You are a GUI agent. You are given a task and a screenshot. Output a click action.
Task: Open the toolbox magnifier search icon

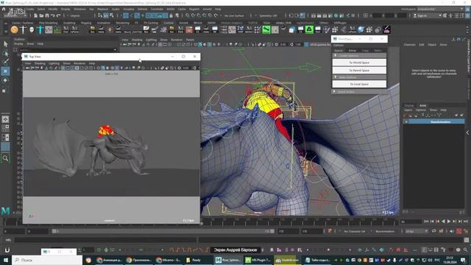click(x=5, y=158)
